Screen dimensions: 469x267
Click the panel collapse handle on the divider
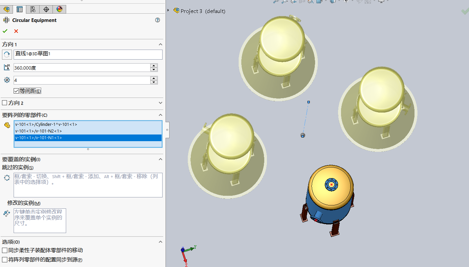pyautogui.click(x=167, y=130)
